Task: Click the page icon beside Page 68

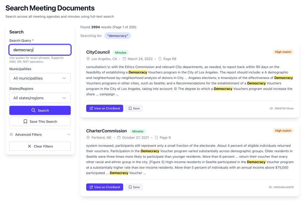Action: [x=157, y=59]
